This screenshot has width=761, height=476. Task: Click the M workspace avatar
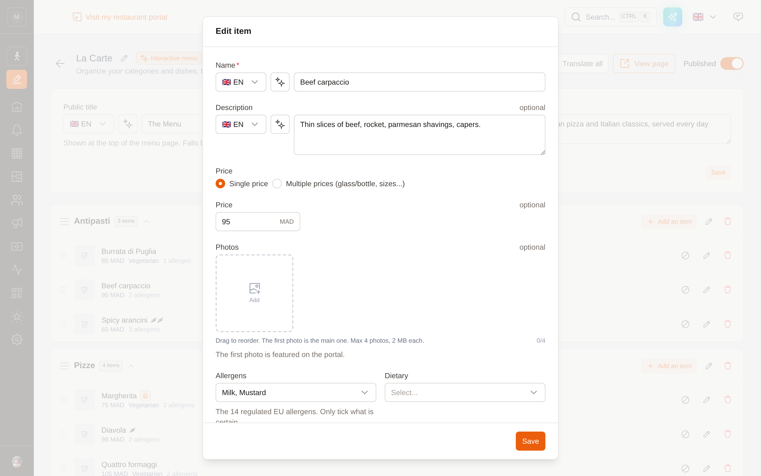[x=17, y=17]
